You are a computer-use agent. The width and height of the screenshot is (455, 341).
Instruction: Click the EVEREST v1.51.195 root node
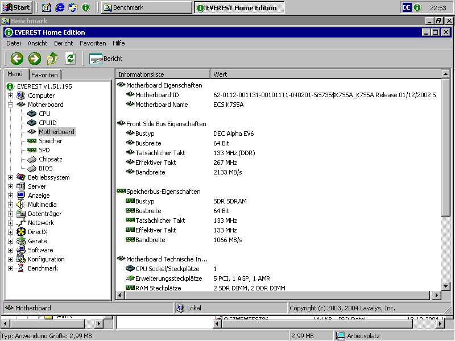tap(44, 86)
